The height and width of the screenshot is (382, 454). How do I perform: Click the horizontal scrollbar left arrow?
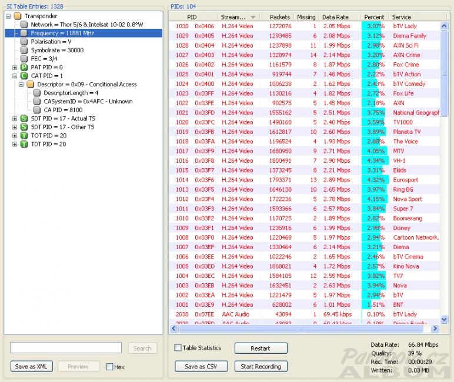174,329
